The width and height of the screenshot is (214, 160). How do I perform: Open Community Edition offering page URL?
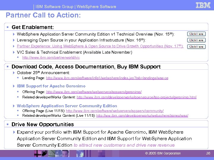(115, 111)
